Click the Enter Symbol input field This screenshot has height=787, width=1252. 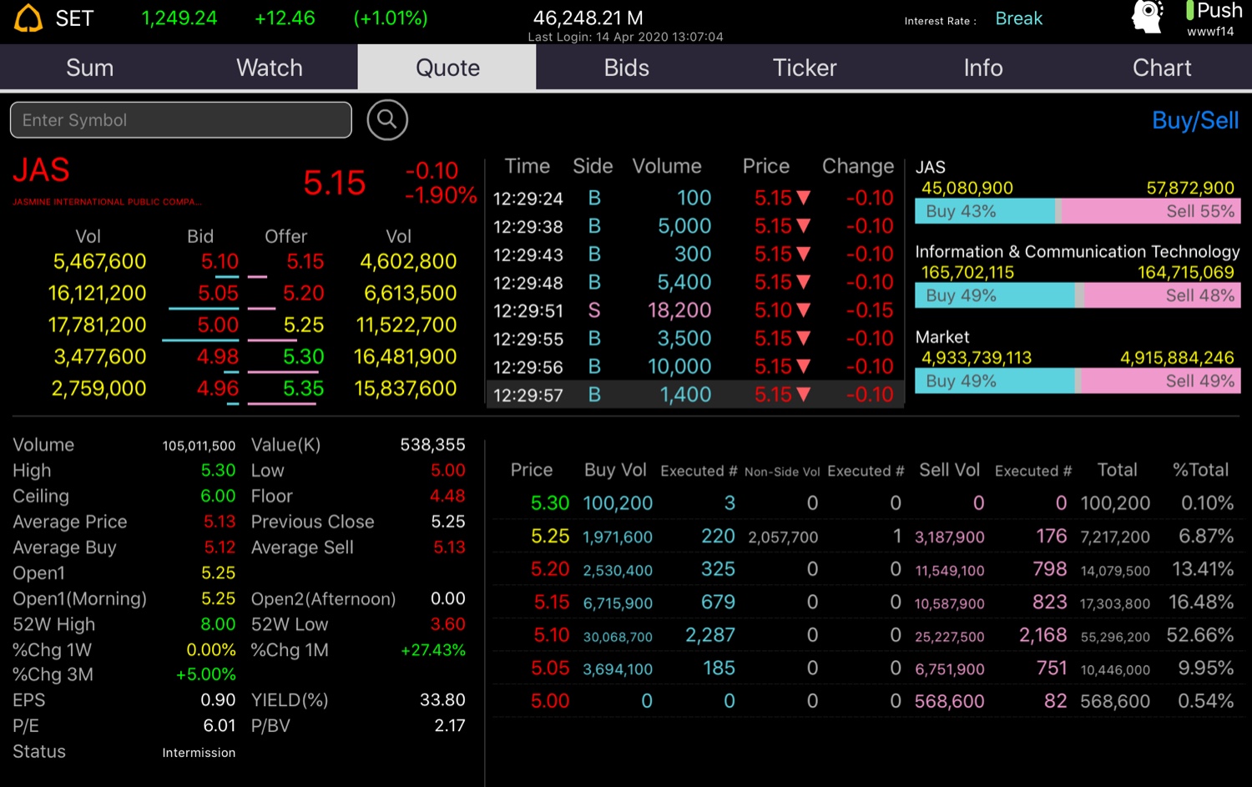[x=181, y=120]
